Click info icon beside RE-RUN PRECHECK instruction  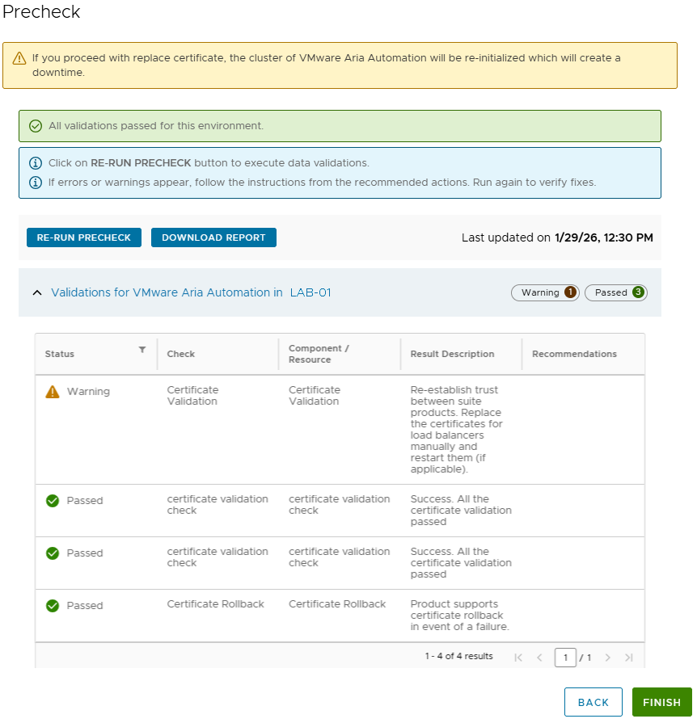pos(36,163)
